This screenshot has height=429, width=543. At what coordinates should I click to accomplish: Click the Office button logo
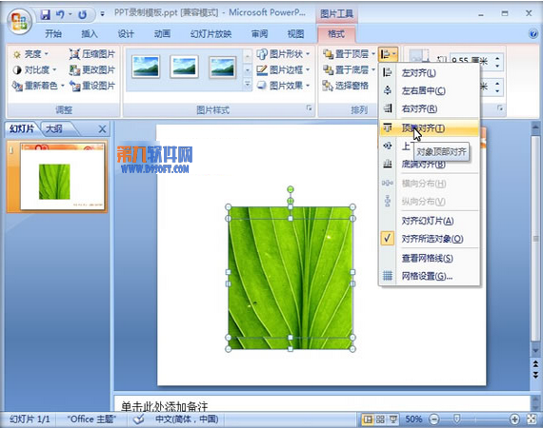click(x=19, y=22)
